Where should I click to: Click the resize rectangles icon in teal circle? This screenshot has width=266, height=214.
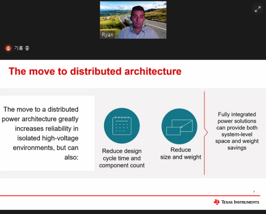point(179,126)
